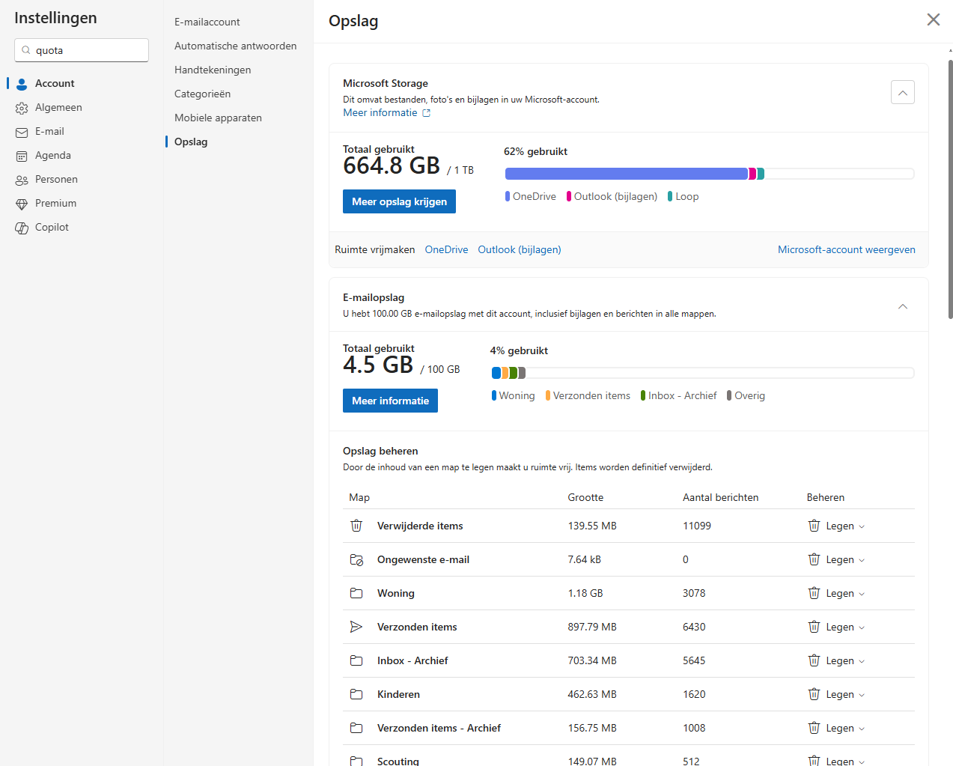Click the external link icon beside Meer informatie

[427, 113]
